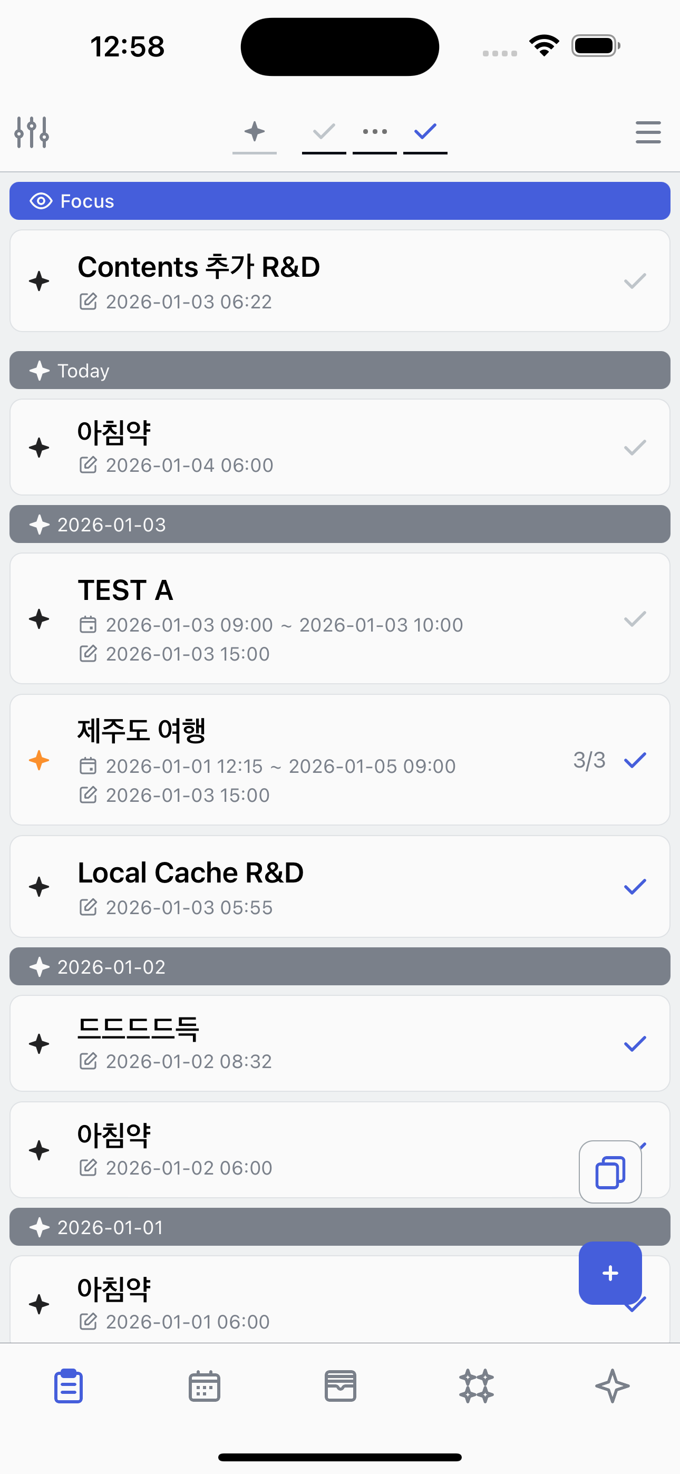Select the blue completed checkmark filter tab
Viewport: 680px width, 1474px height.
point(425,132)
